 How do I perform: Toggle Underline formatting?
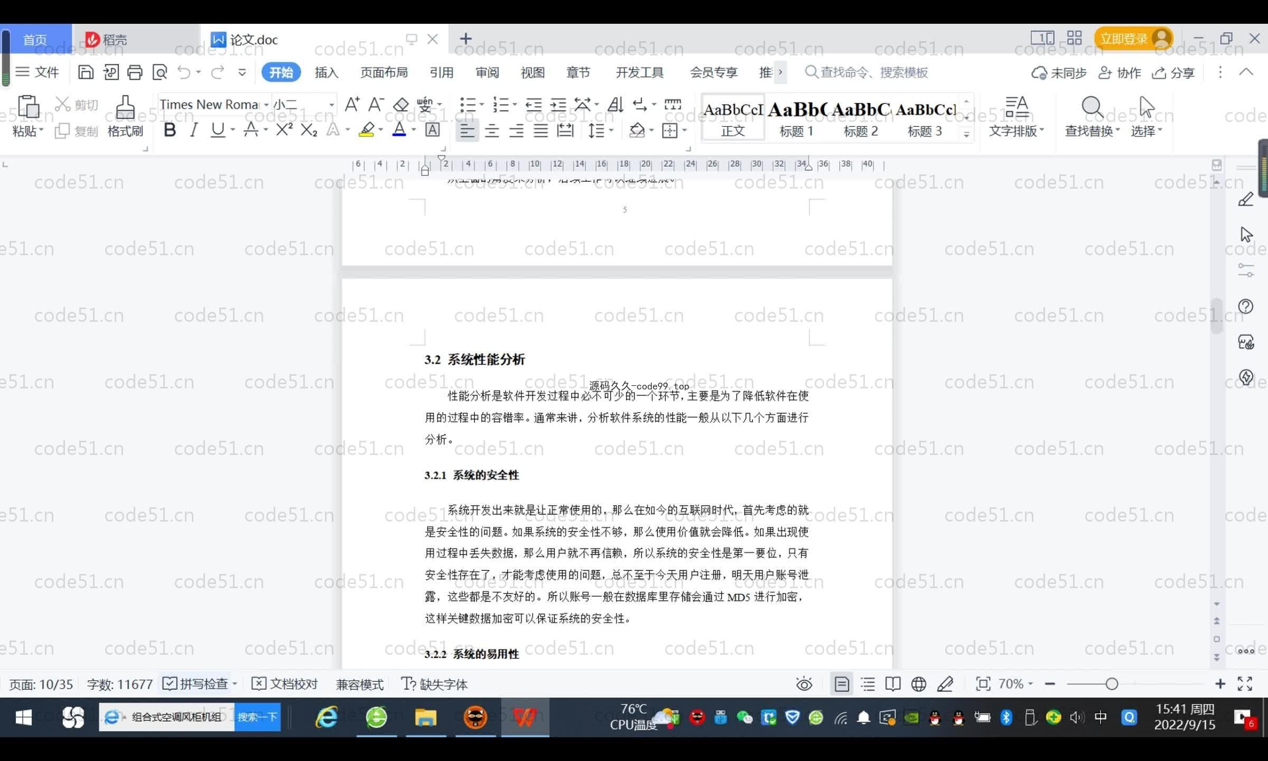tap(218, 129)
